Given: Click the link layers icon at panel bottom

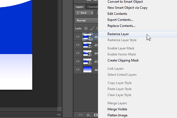Looking at the screenshot, I should (x=80, y=115).
